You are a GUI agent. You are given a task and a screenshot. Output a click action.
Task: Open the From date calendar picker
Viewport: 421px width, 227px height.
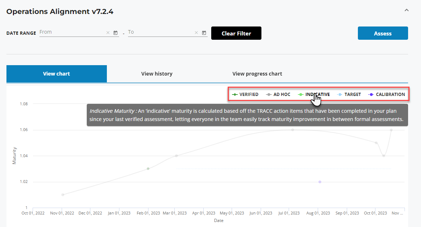[115, 33]
